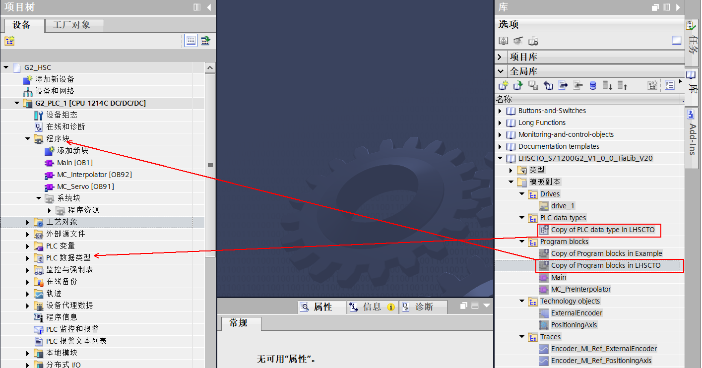Click the create new group icon in project tree

point(9,41)
